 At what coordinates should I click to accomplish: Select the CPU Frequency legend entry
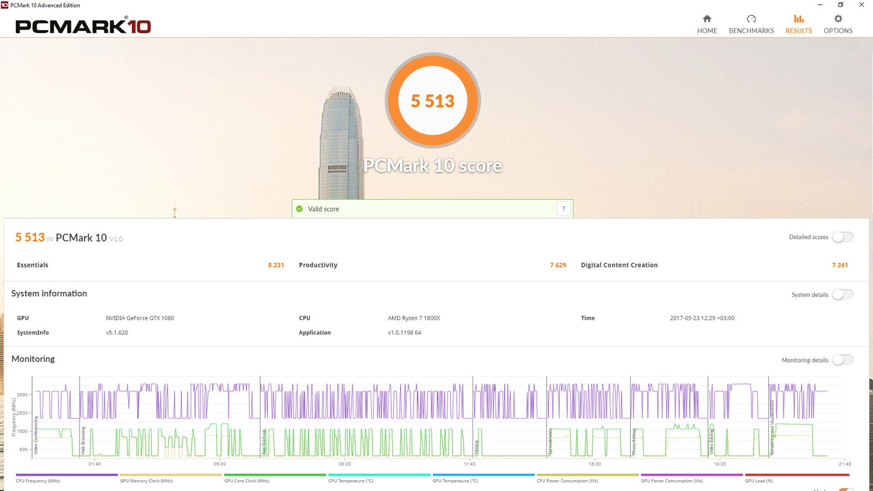pos(38,481)
